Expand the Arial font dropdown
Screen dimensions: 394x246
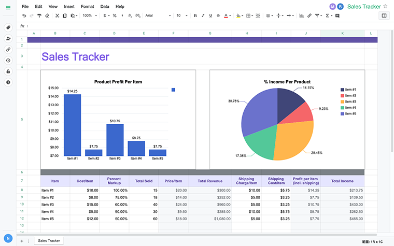(x=157, y=16)
